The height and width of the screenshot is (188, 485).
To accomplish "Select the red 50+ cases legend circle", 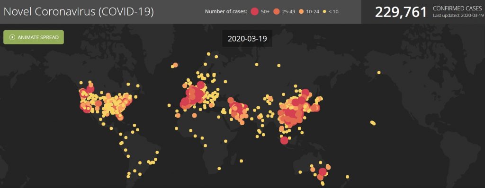I will click(x=254, y=12).
